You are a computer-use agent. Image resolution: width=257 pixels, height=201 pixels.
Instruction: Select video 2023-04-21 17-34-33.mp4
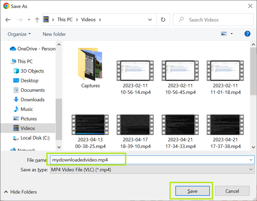point(180,131)
